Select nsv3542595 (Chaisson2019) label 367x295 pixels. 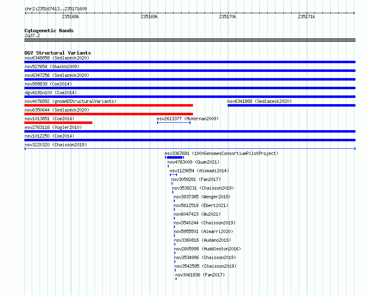(x=205, y=266)
